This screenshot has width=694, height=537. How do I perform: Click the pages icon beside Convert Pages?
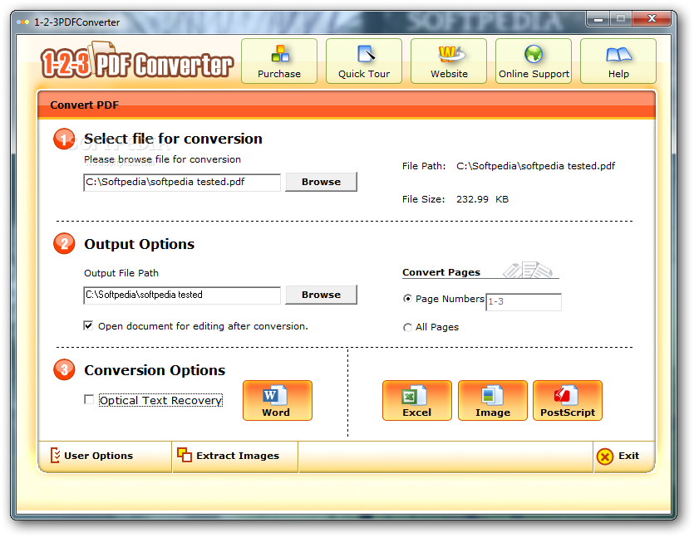click(x=528, y=270)
